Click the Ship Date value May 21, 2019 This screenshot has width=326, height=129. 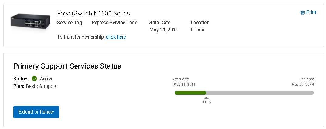(x=164, y=30)
